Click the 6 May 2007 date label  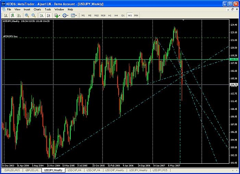click(174, 166)
